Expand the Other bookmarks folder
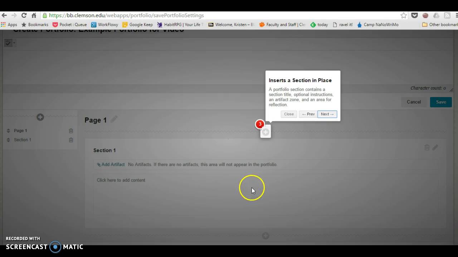 point(440,25)
